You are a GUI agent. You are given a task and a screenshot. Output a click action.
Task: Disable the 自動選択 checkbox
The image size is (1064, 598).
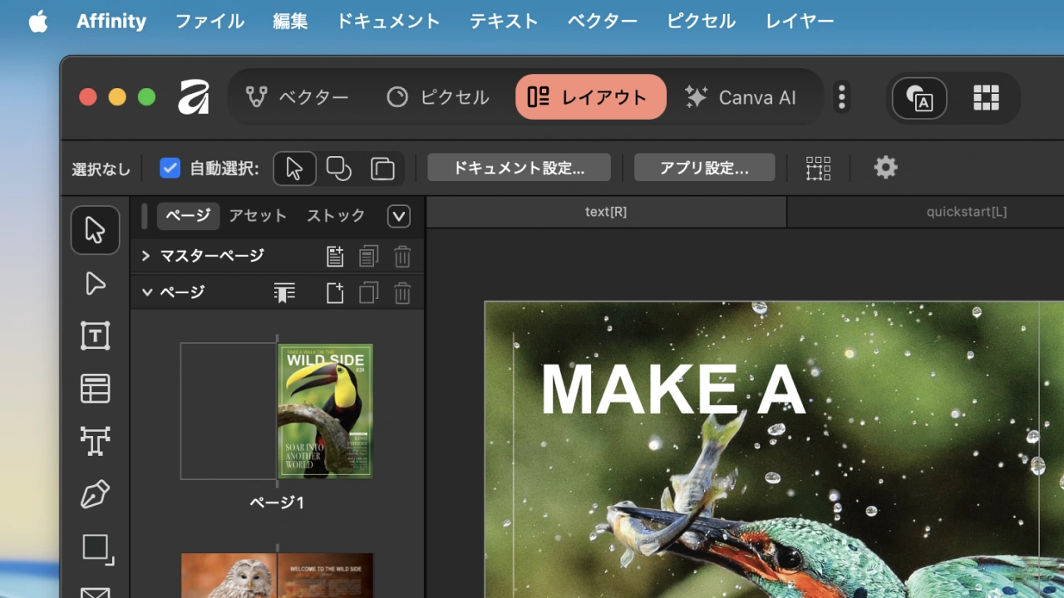(x=170, y=167)
